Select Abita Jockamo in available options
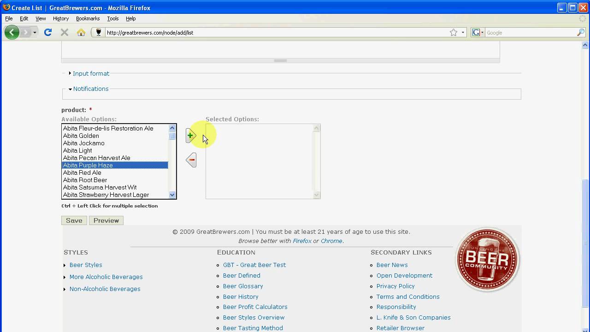Viewport: 590px width, 332px height. [x=115, y=143]
